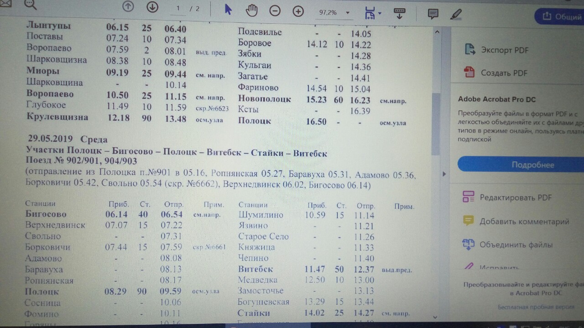This screenshot has height=328, width=584.
Task: Click the previous page up arrow
Action: pos(128,7)
